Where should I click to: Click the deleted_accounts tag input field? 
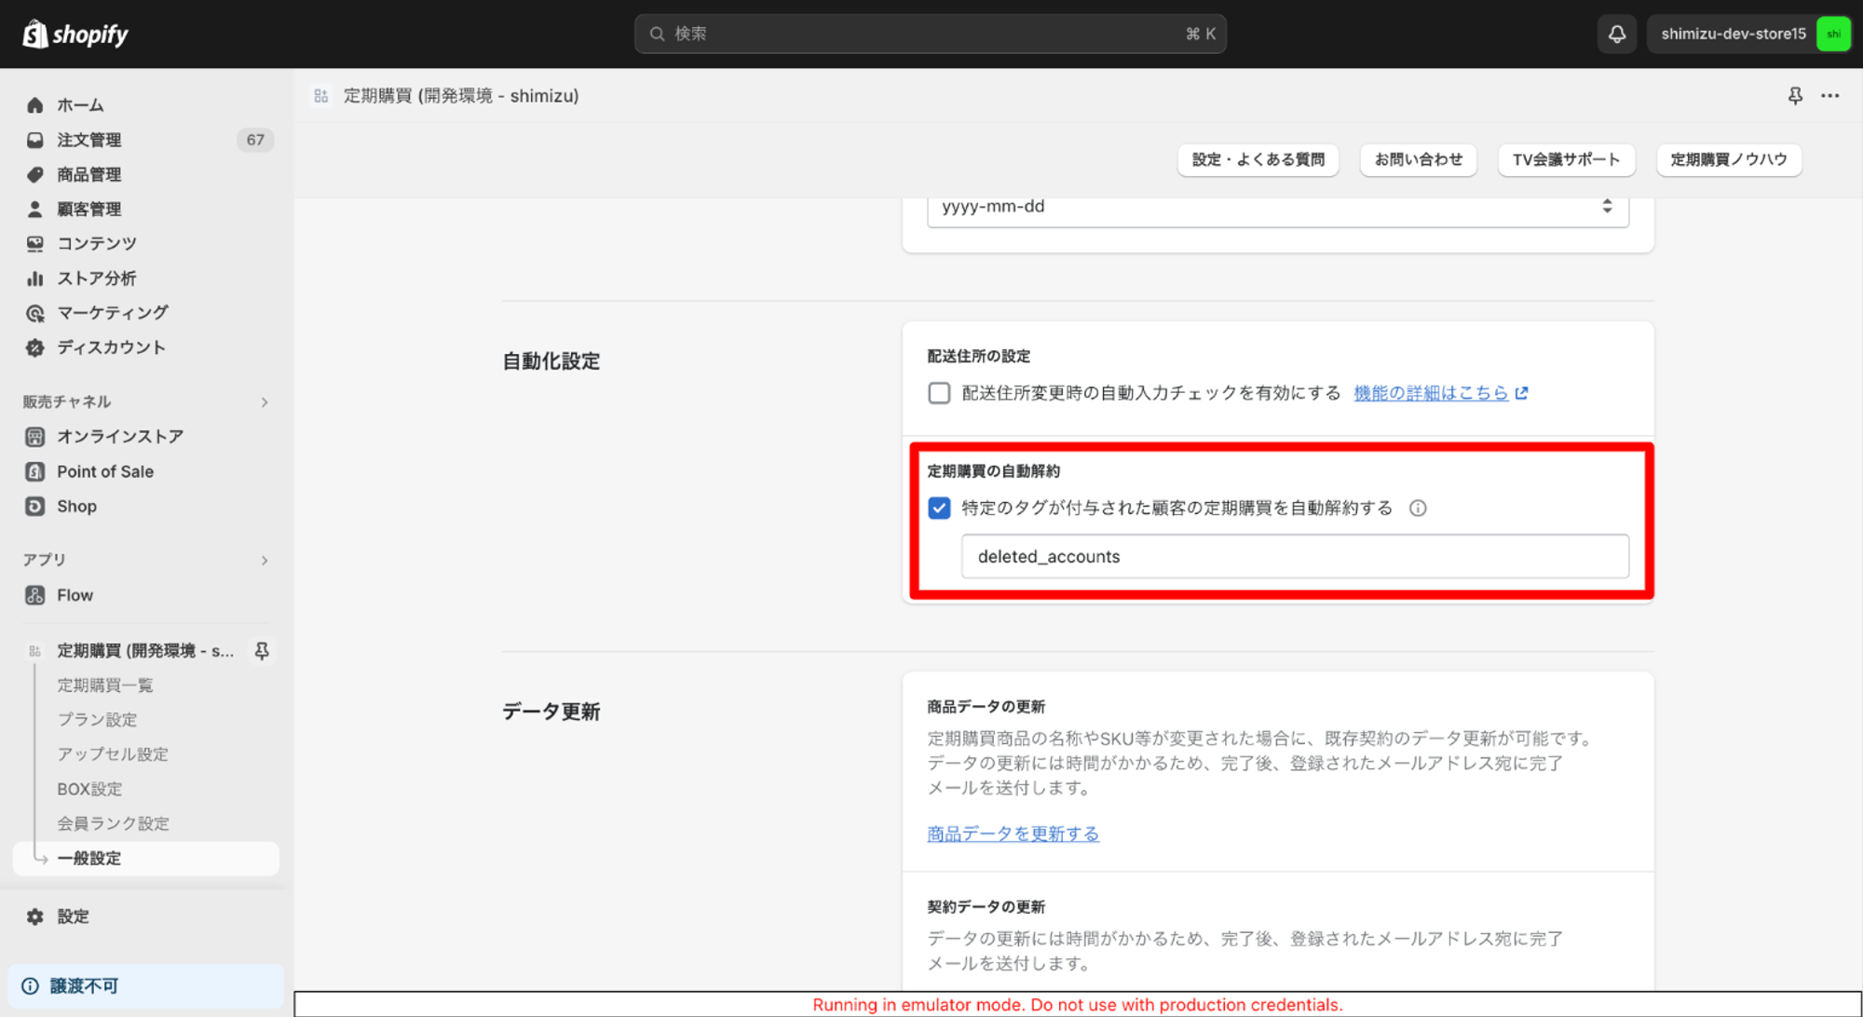[x=1295, y=557]
